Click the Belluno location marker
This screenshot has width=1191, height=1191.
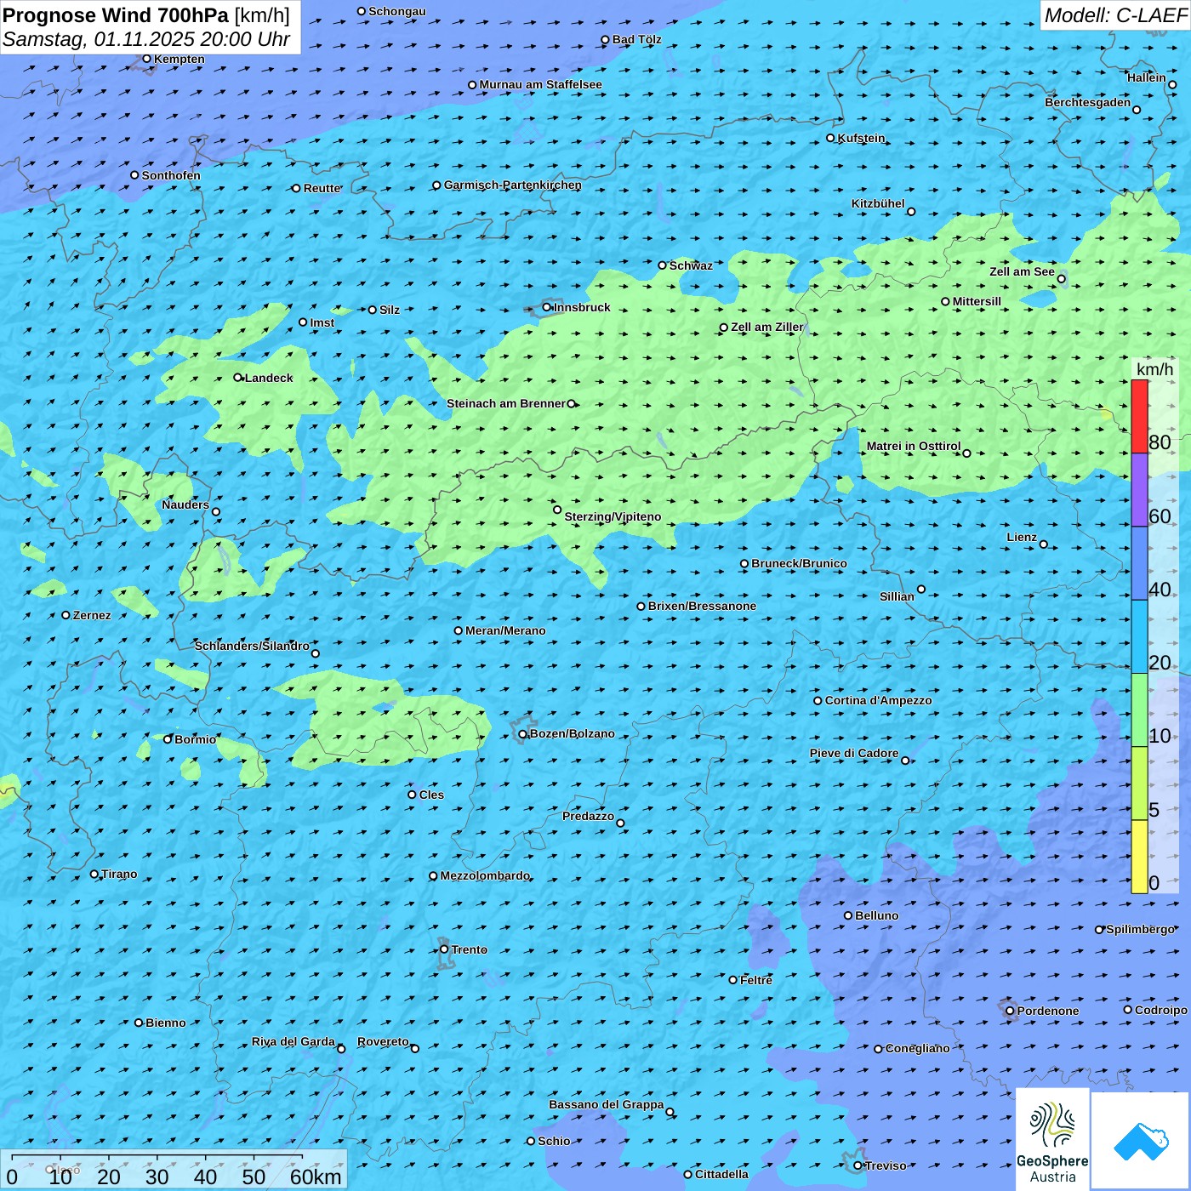tap(848, 915)
